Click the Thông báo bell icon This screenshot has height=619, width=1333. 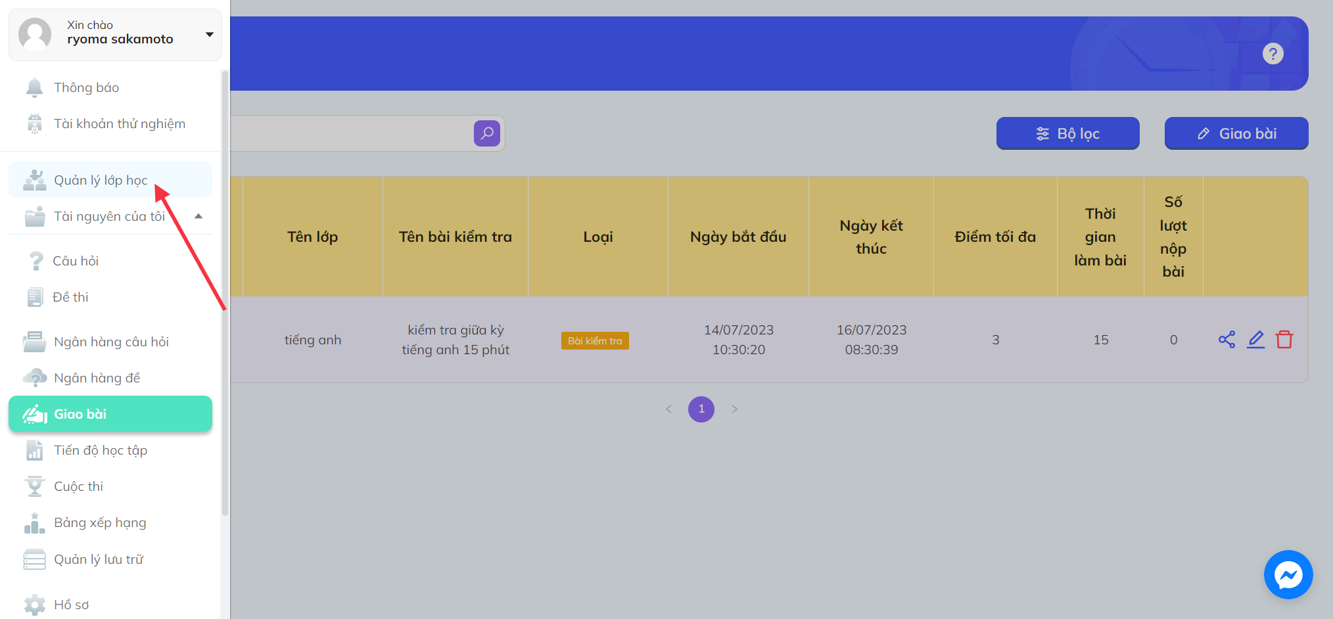[35, 87]
